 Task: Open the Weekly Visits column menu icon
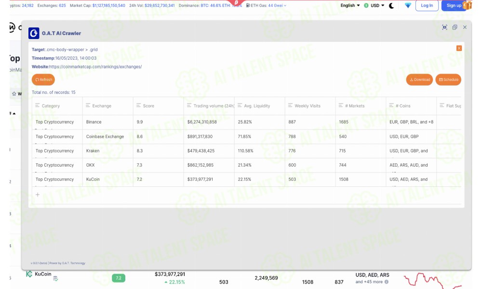click(290, 105)
